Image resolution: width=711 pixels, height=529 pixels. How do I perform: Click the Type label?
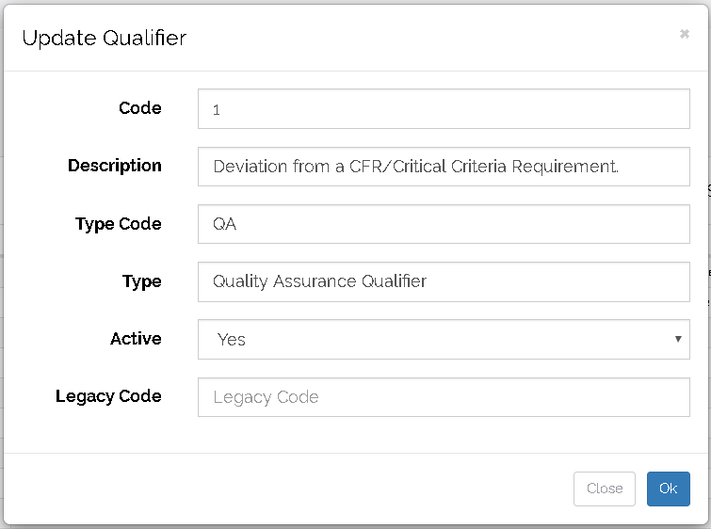pos(142,281)
